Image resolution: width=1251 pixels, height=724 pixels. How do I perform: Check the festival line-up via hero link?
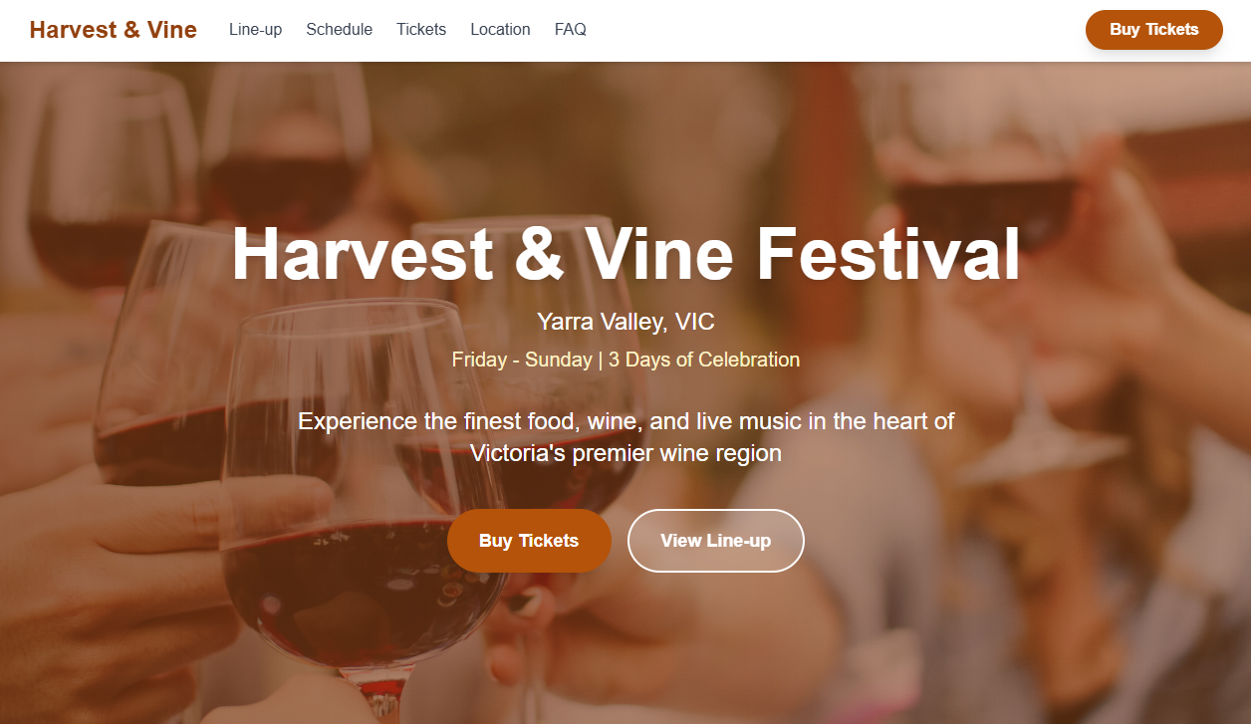[715, 540]
